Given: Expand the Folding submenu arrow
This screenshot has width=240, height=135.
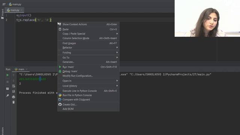Looking at the screenshot, I should tap(117, 52).
